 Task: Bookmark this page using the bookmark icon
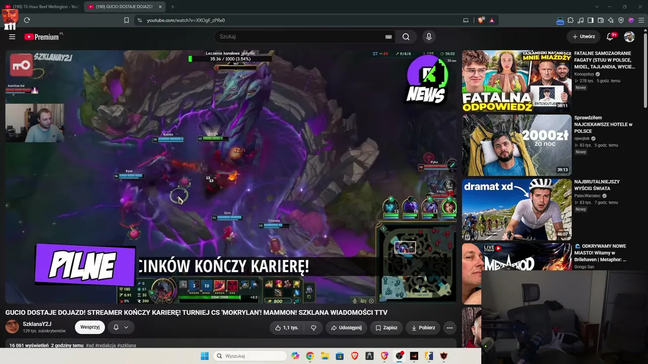tap(127, 20)
